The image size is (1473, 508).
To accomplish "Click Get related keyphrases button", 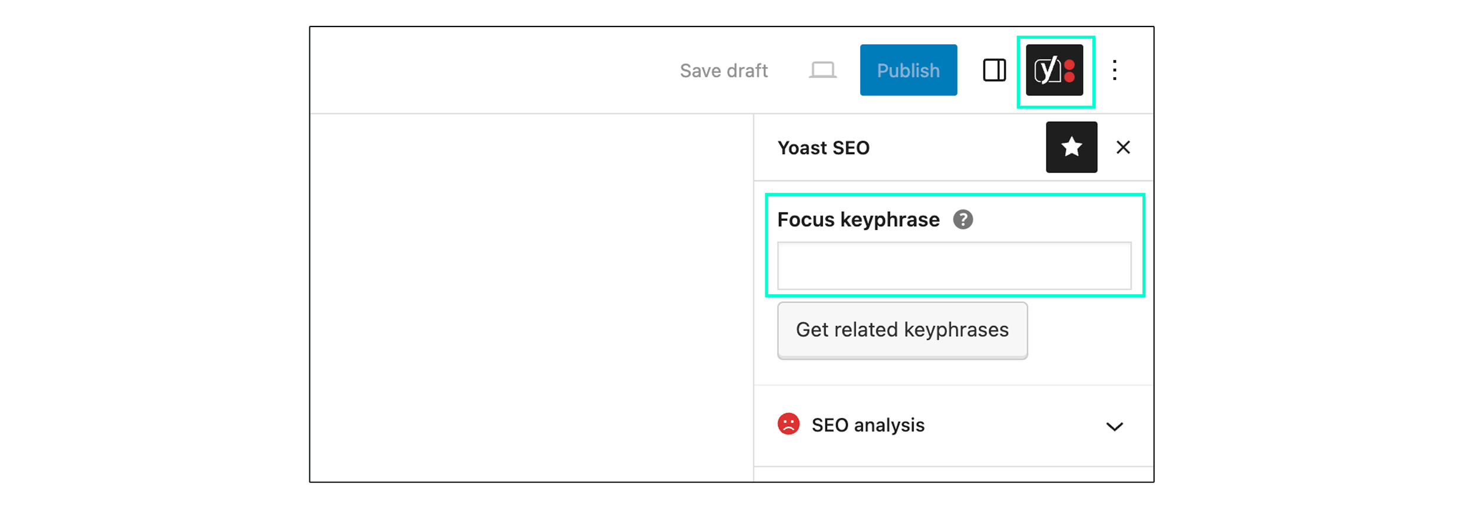I will coord(902,330).
